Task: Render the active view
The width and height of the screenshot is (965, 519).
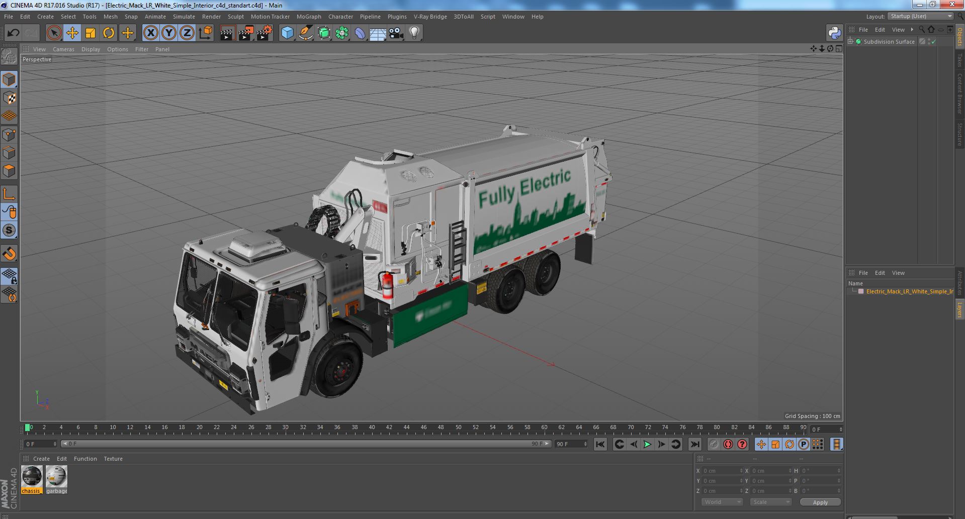Action: 227,33
